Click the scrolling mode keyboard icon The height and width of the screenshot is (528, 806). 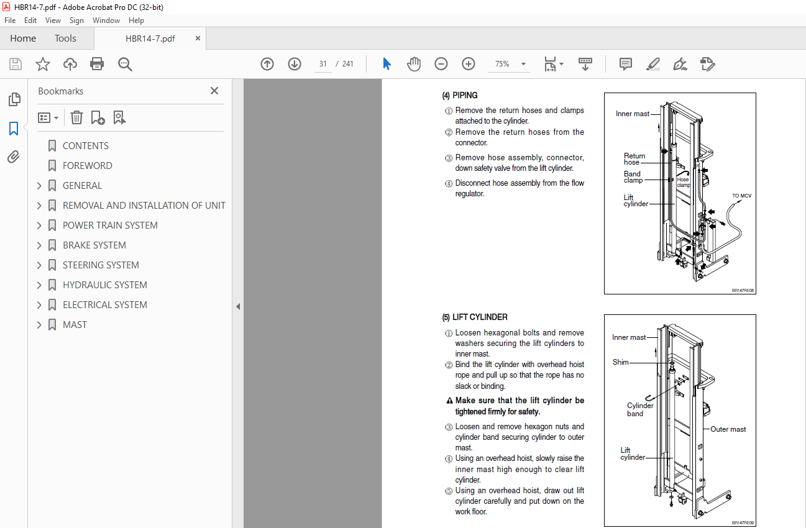[x=585, y=64]
